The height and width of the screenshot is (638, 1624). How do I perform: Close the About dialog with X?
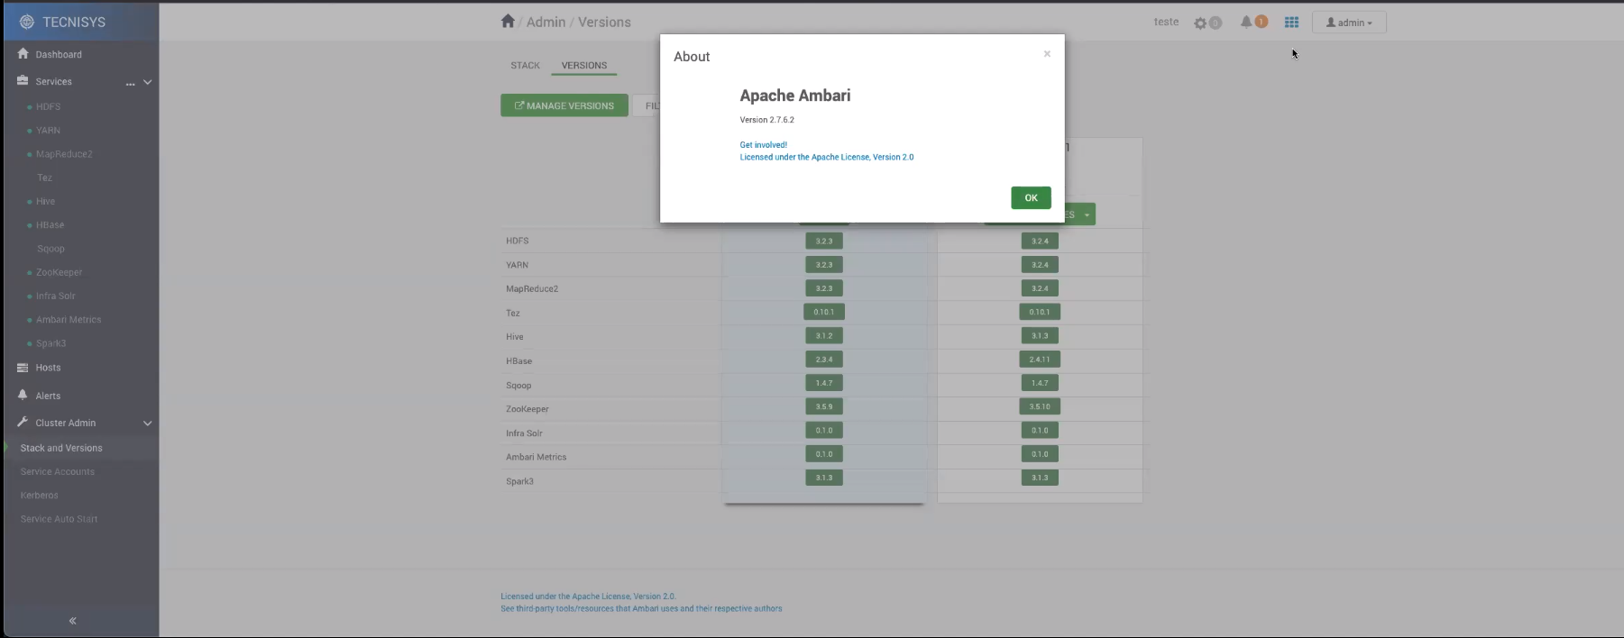point(1047,54)
